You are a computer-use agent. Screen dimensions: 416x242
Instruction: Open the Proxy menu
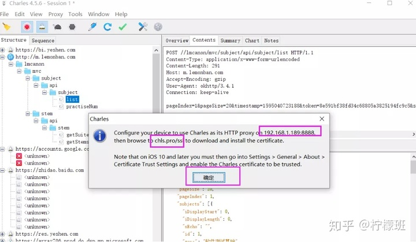click(x=55, y=14)
